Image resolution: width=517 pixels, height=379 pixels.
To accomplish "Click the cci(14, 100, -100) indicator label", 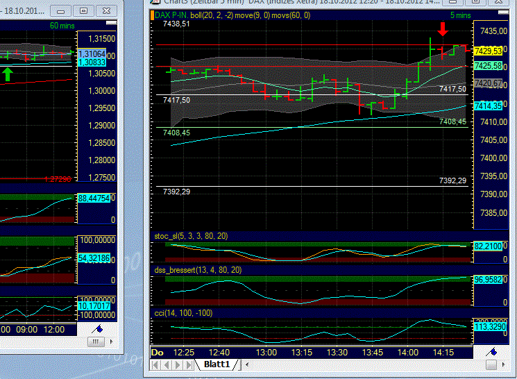I will coord(183,313).
